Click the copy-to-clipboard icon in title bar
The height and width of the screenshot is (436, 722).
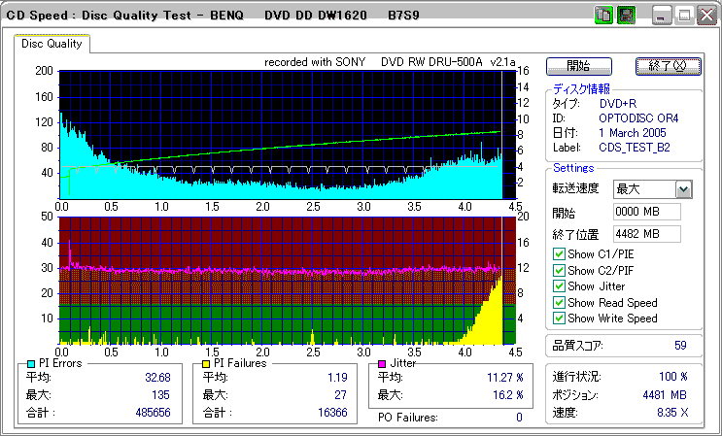[x=603, y=16]
